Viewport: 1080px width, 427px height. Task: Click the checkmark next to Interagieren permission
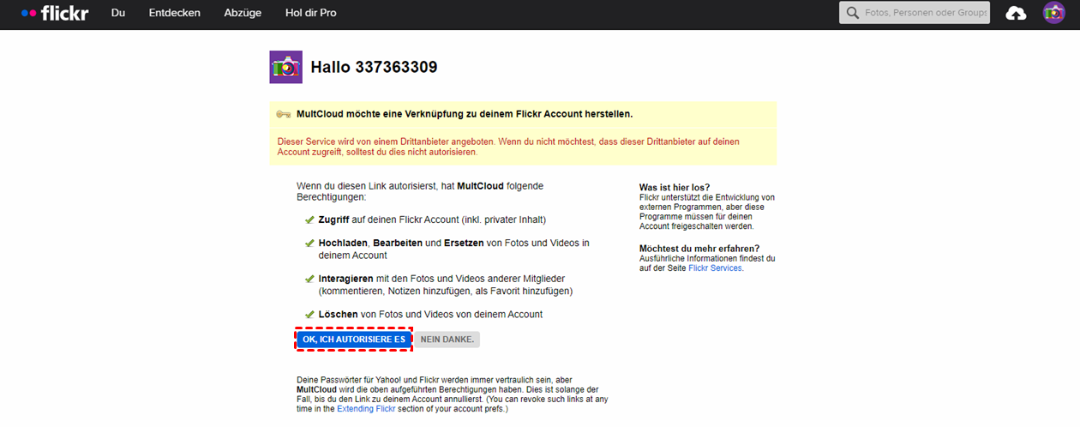[309, 280]
